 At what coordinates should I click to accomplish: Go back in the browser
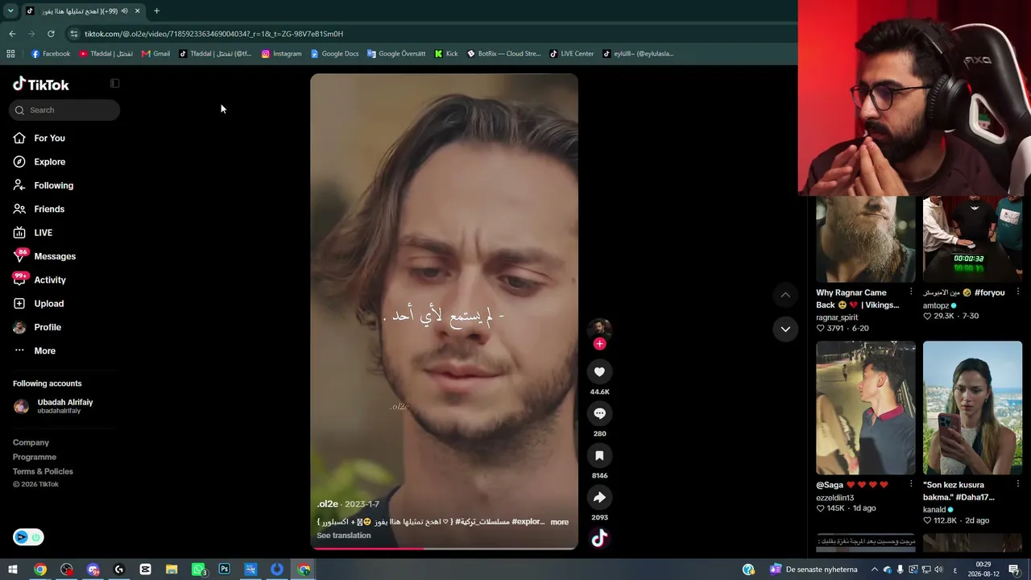12,34
